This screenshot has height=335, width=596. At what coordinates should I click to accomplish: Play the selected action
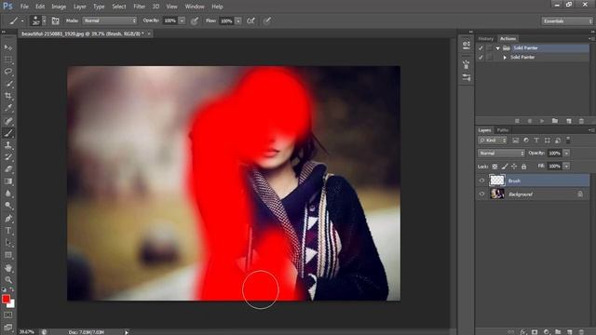pyautogui.click(x=542, y=121)
